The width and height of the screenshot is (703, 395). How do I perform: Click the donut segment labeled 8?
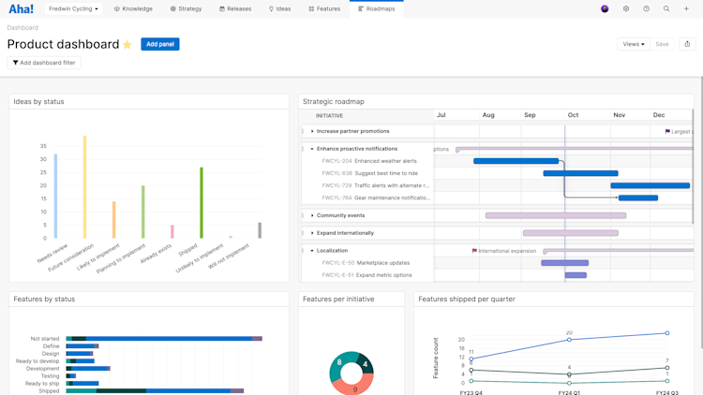339,366
